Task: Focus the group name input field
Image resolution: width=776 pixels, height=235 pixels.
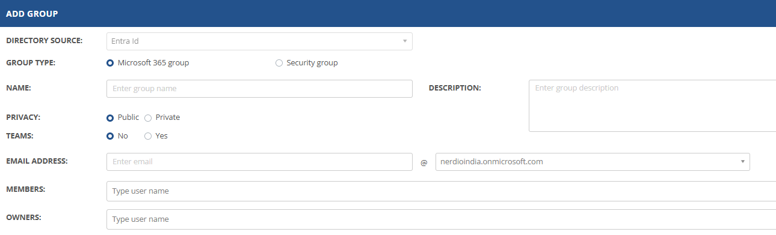Action: coord(259,89)
